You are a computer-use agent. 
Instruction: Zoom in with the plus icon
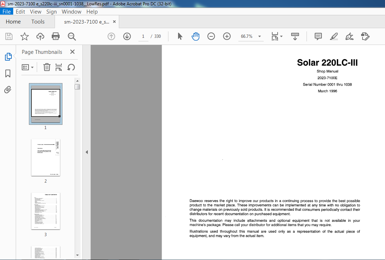pyautogui.click(x=227, y=36)
